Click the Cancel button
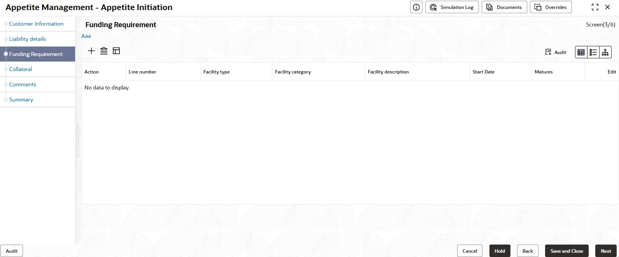The width and height of the screenshot is (619, 257). [x=470, y=251]
